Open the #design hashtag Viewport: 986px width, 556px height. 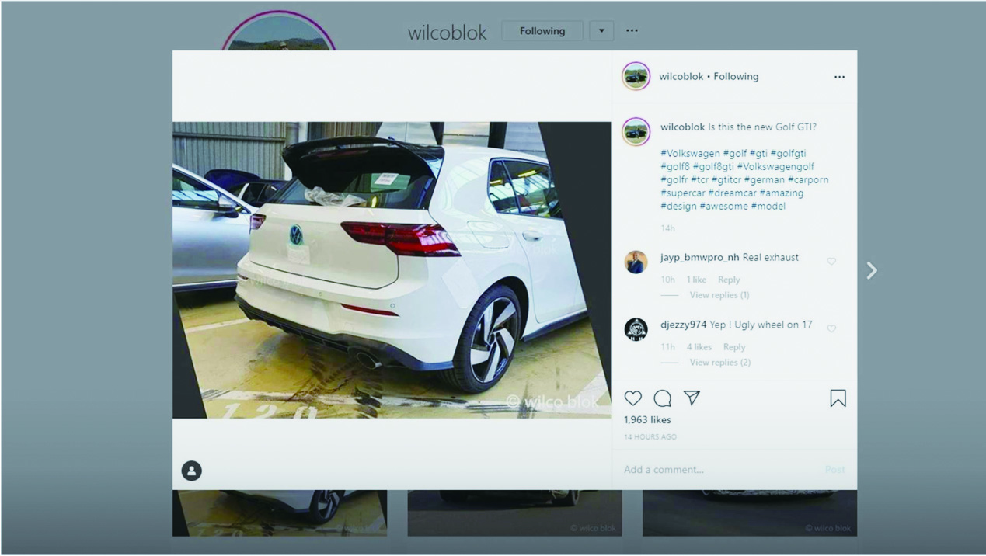678,207
